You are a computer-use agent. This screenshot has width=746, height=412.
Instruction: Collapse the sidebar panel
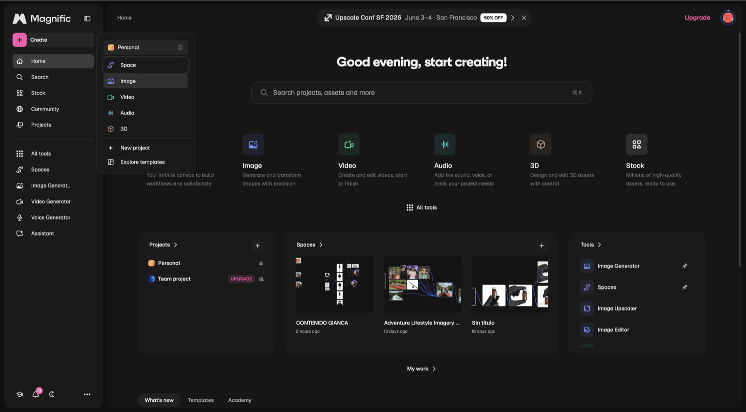[87, 19]
